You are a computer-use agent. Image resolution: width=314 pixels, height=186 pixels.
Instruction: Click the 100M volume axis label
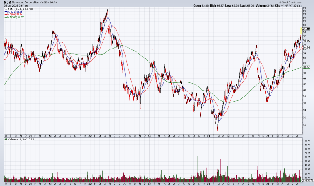click(306, 140)
